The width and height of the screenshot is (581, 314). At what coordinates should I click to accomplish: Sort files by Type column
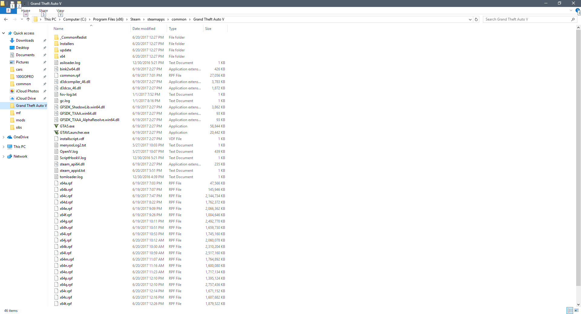point(185,29)
